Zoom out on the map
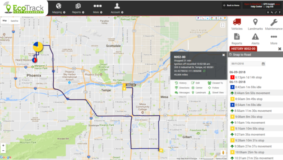This screenshot has width=283, height=160. (3, 151)
